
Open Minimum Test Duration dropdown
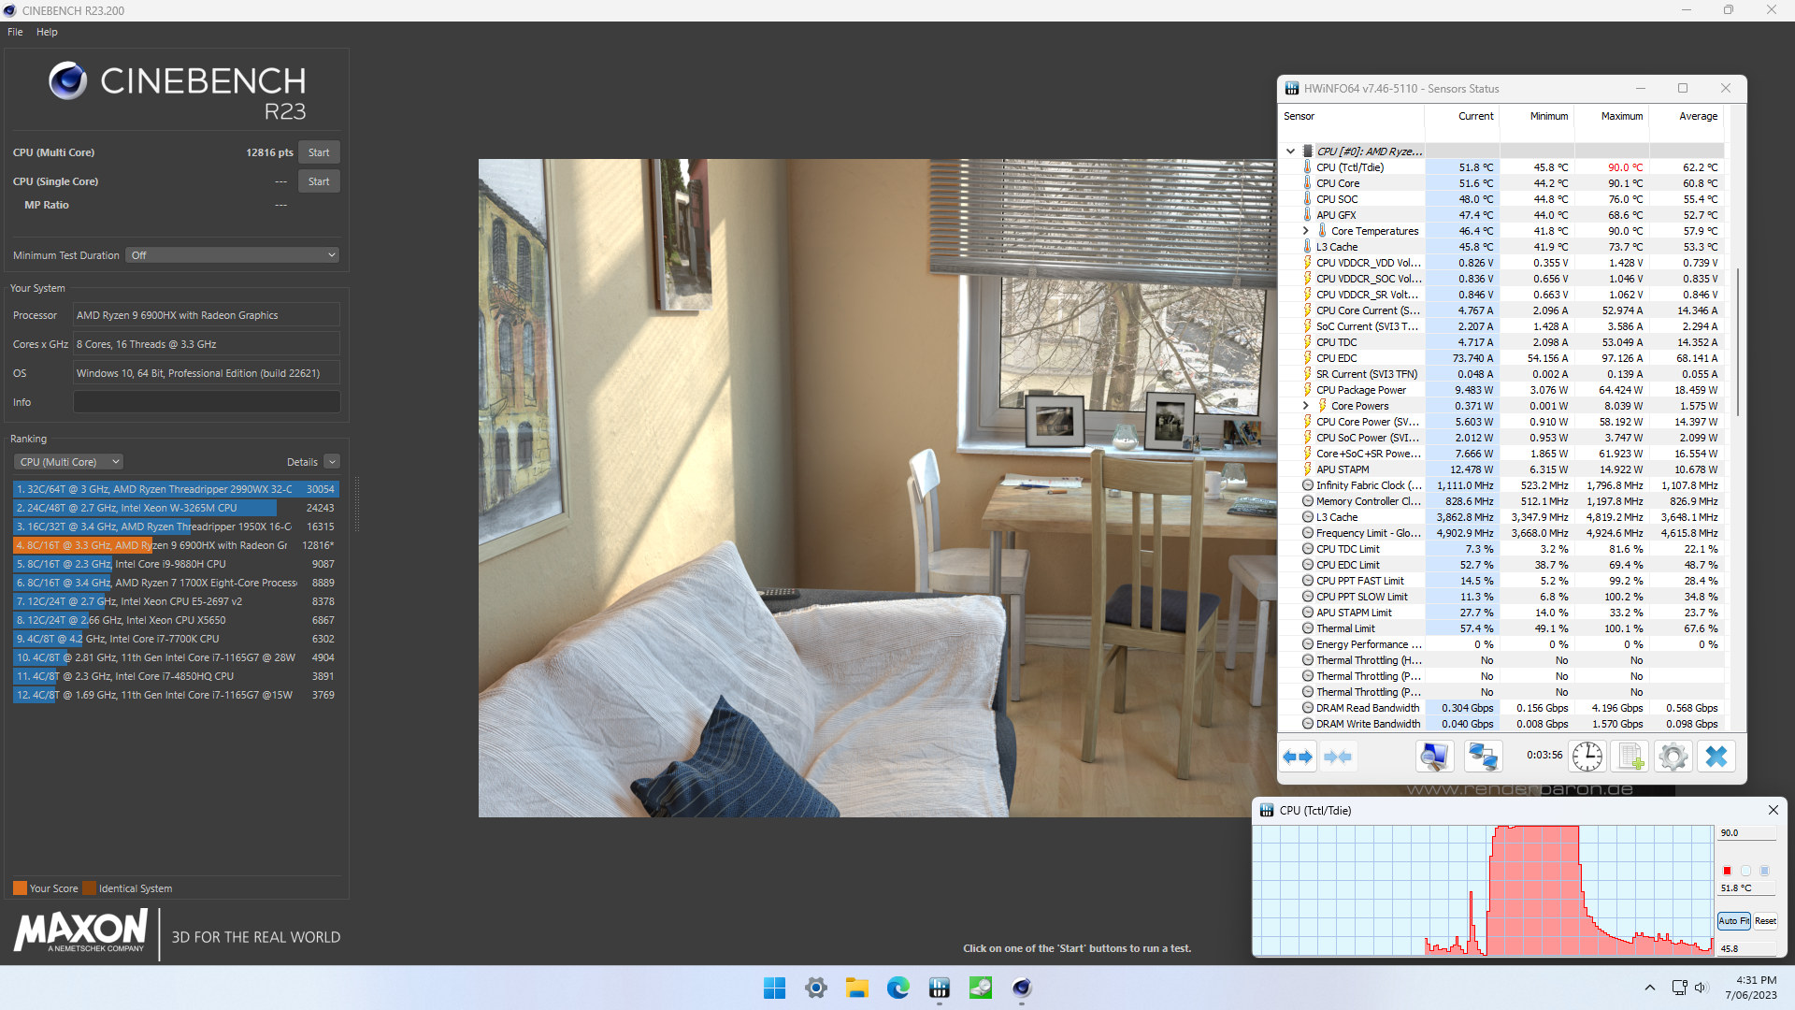click(232, 255)
